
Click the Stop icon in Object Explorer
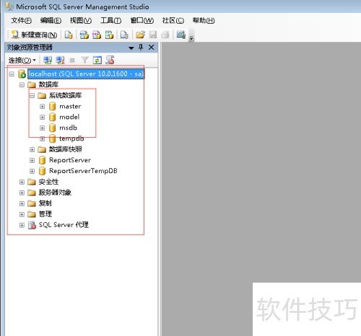click(x=72, y=60)
